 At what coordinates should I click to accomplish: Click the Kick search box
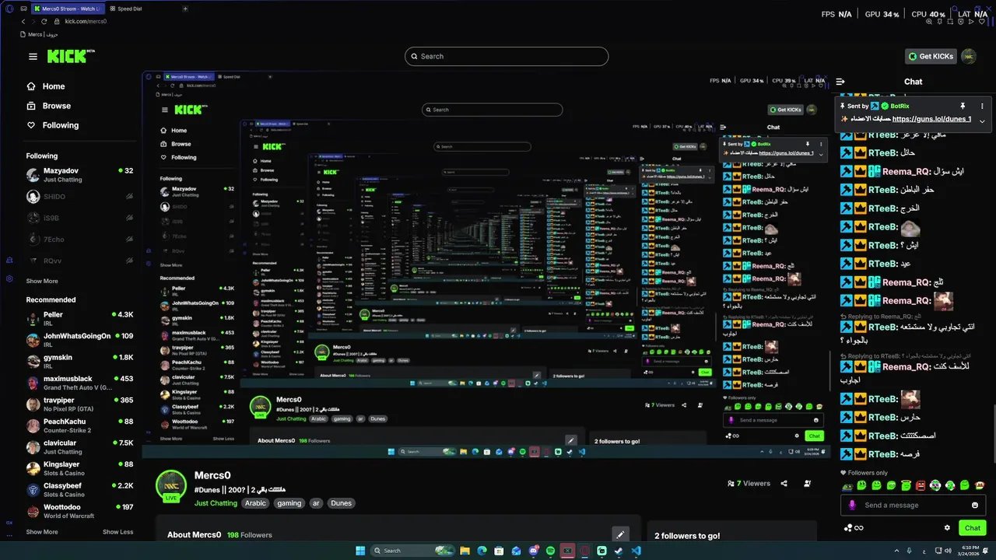[507, 56]
